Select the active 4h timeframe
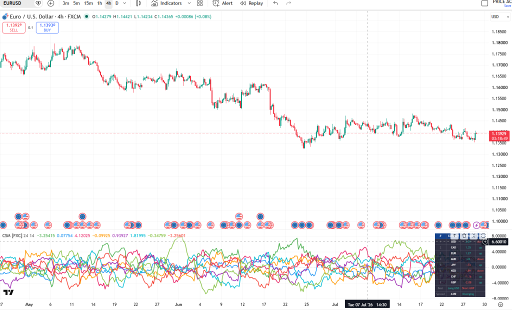 pyautogui.click(x=108, y=3)
